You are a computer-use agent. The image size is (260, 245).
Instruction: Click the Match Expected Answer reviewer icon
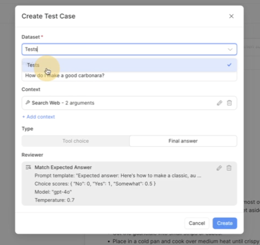pyautogui.click(x=28, y=167)
